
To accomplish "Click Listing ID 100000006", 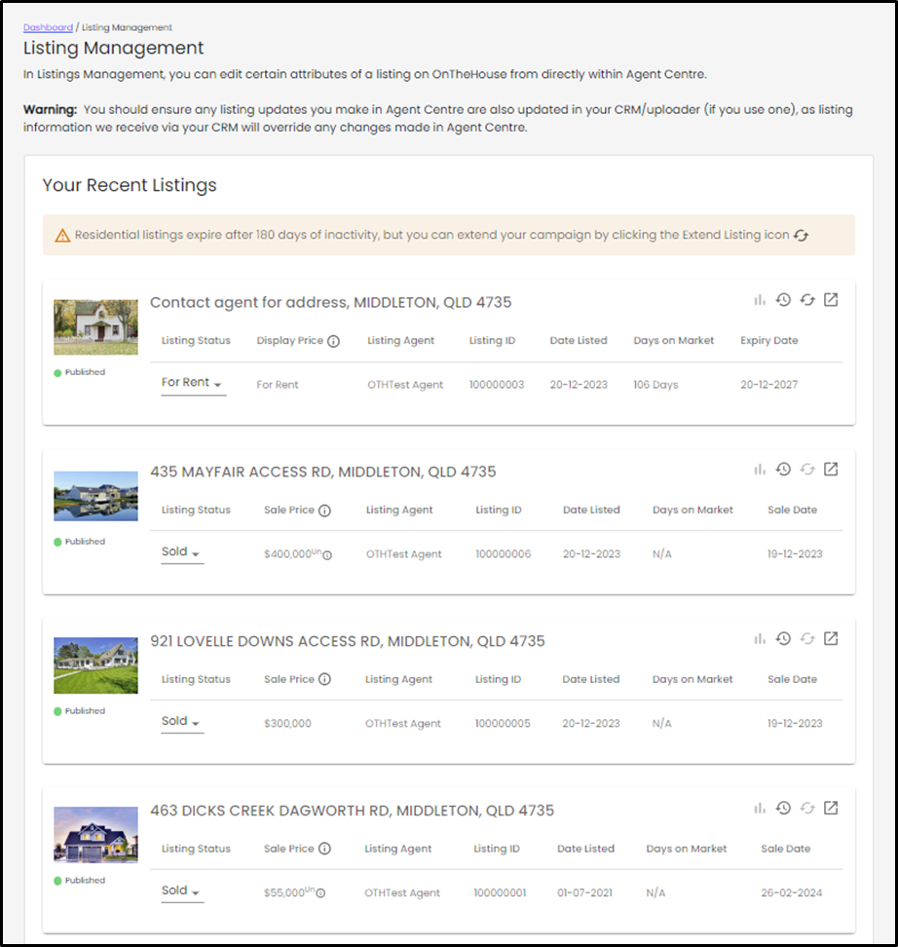I will [503, 553].
